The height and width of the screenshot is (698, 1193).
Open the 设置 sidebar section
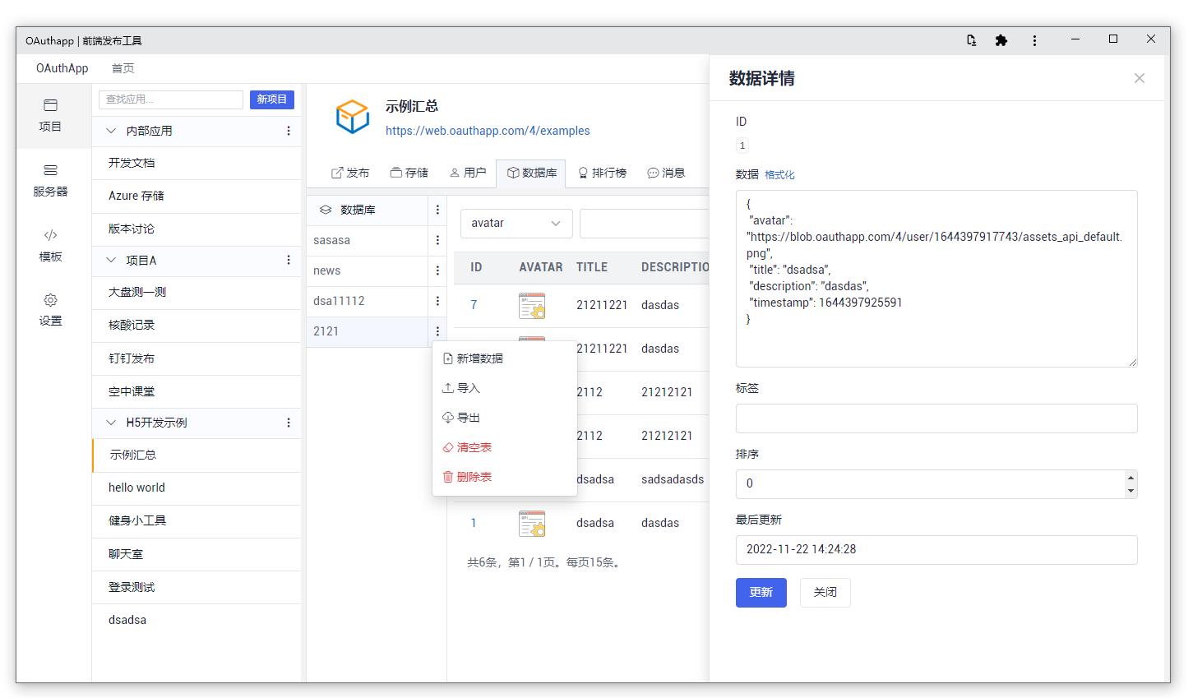[x=50, y=310]
